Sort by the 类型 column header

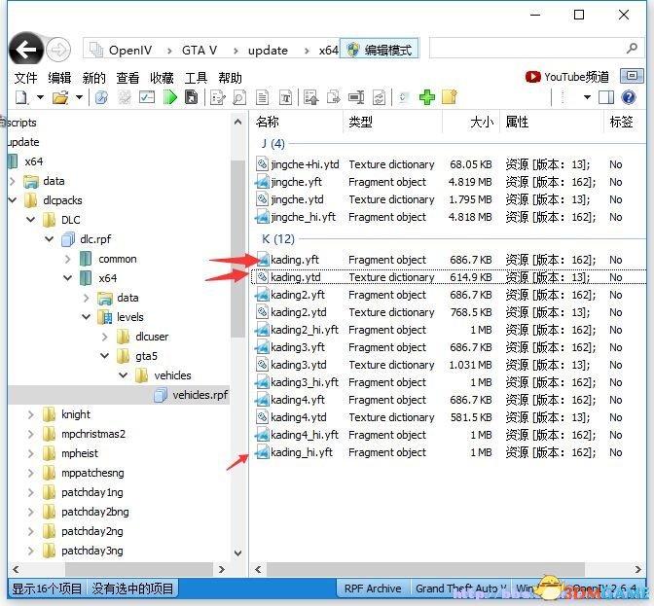pyautogui.click(x=360, y=122)
